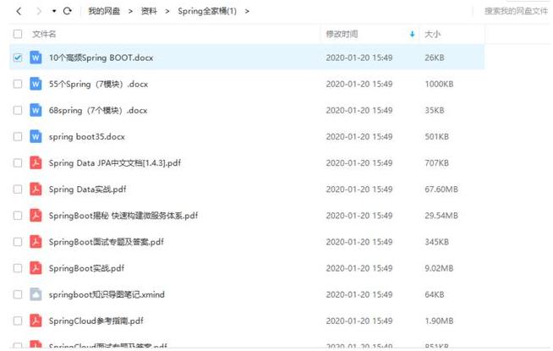Select file name springboot知识导图笔记.xmind
The width and height of the screenshot is (553, 351).
pyautogui.click(x=107, y=294)
